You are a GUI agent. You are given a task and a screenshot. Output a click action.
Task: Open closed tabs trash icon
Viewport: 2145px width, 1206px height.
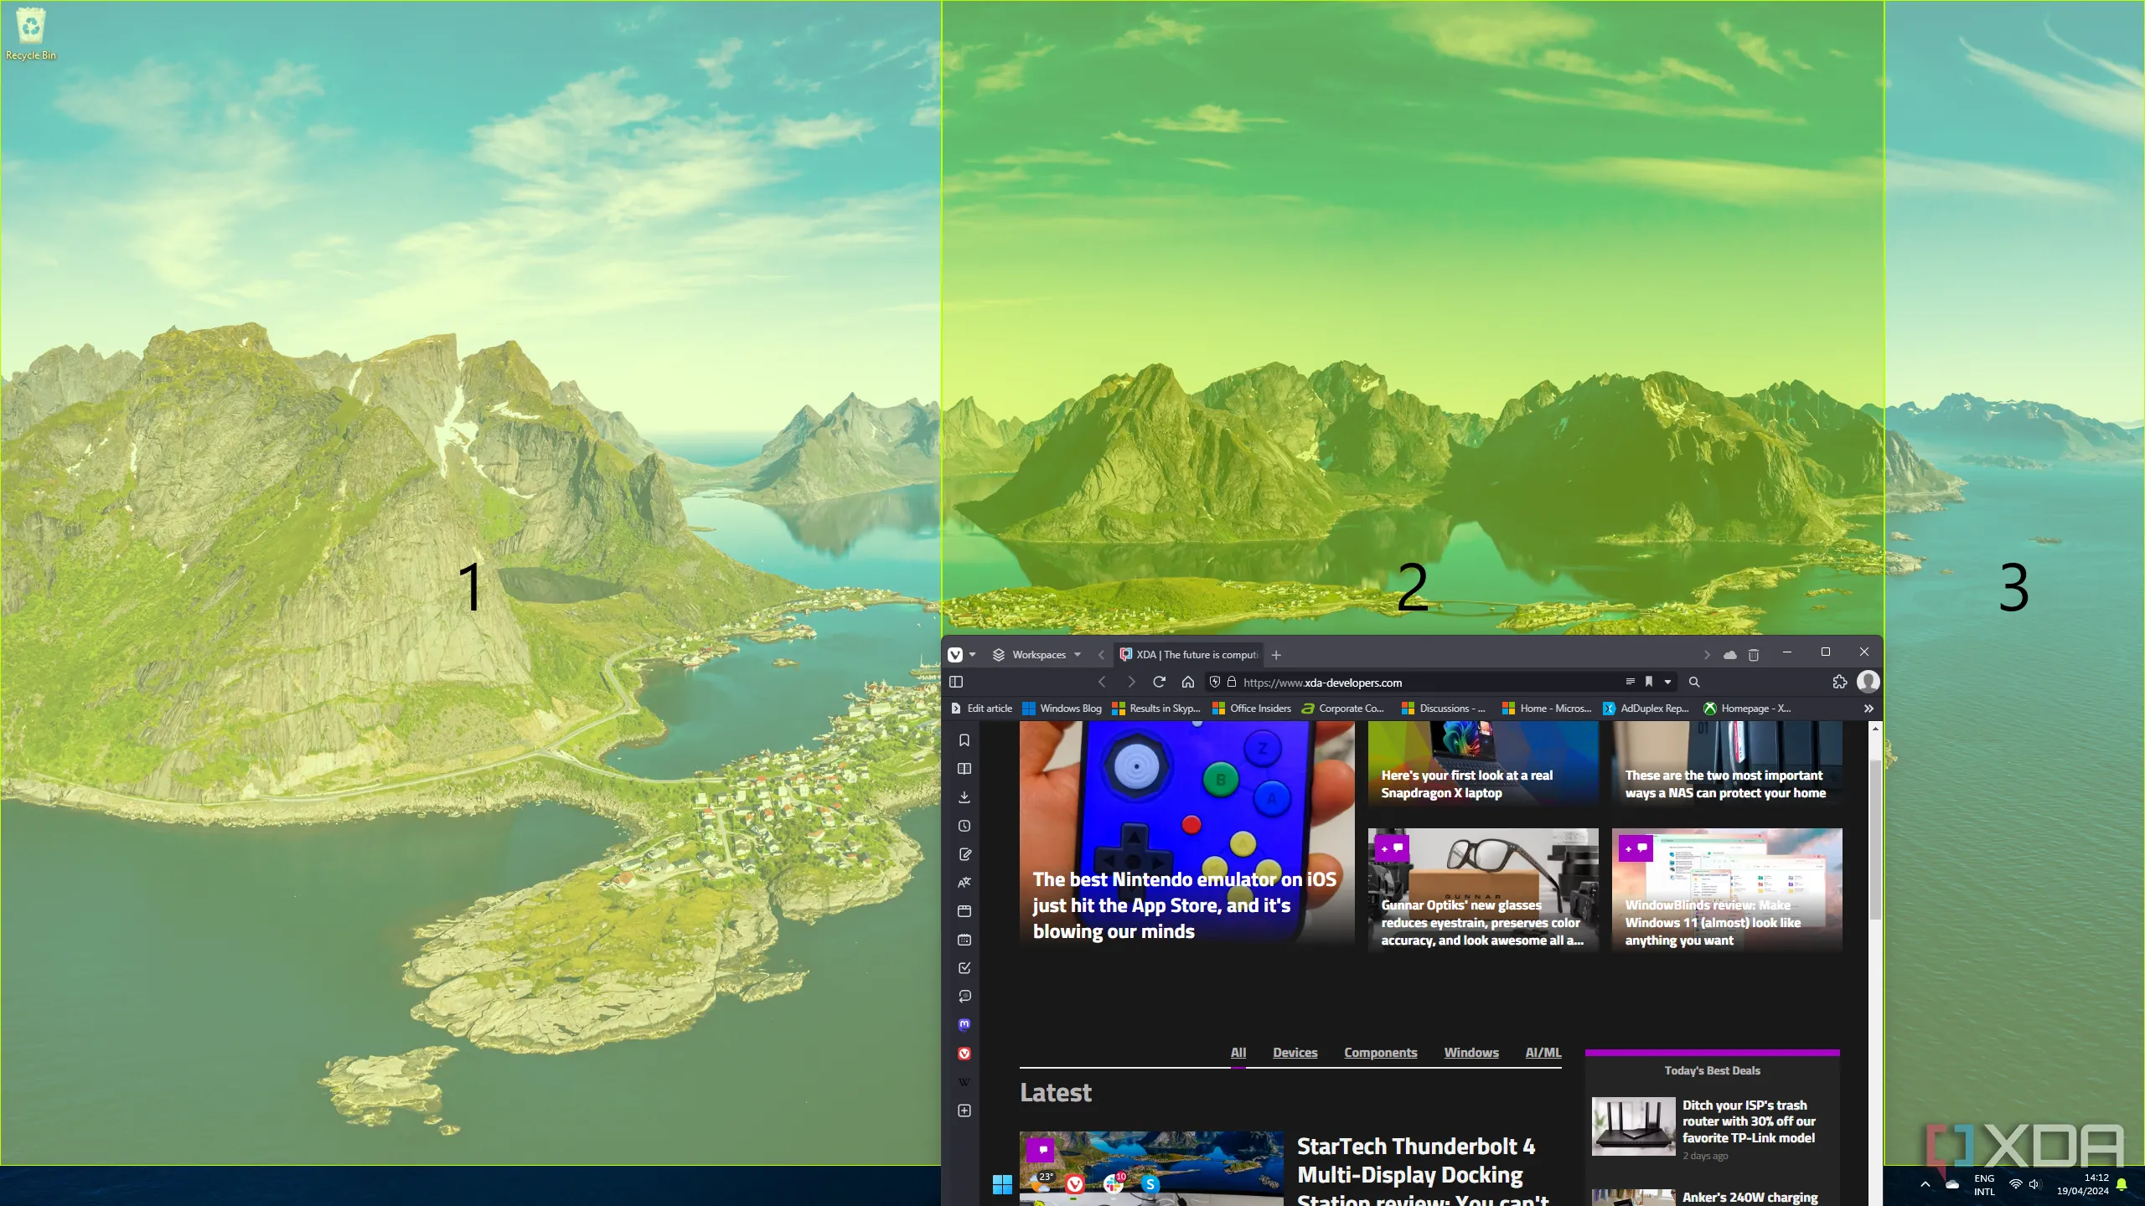[x=1754, y=655]
